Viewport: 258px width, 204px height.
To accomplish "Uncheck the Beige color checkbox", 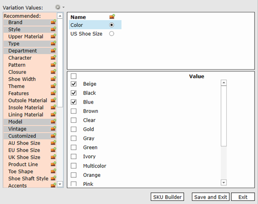I will point(74,84).
